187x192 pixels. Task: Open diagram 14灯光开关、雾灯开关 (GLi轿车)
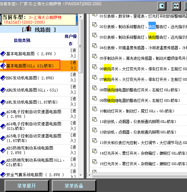[x=143, y=153]
